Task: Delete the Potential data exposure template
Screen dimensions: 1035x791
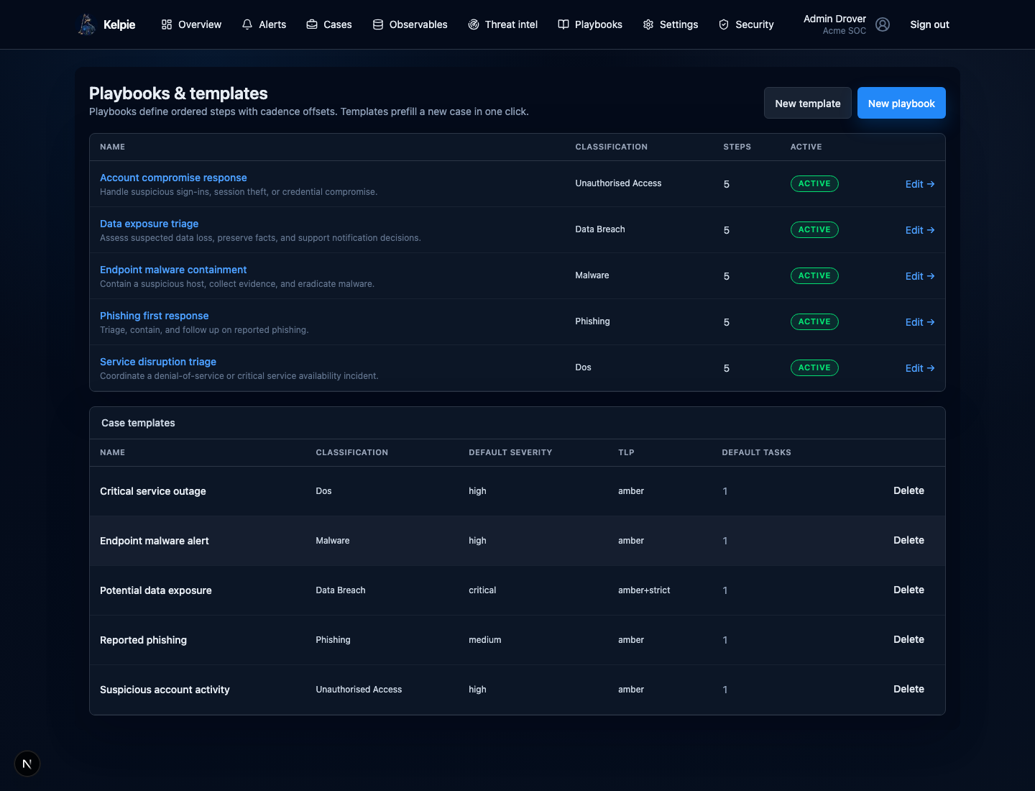Action: point(908,590)
